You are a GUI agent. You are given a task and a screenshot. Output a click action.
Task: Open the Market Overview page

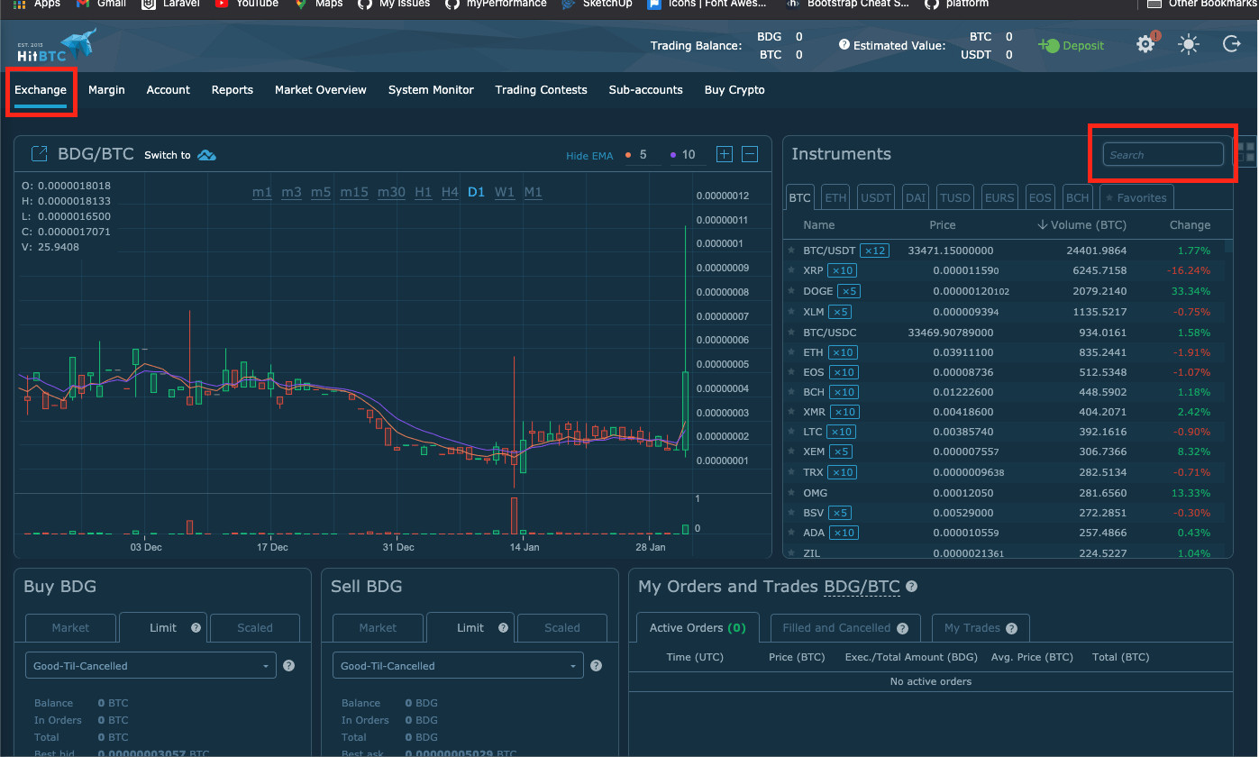click(321, 90)
